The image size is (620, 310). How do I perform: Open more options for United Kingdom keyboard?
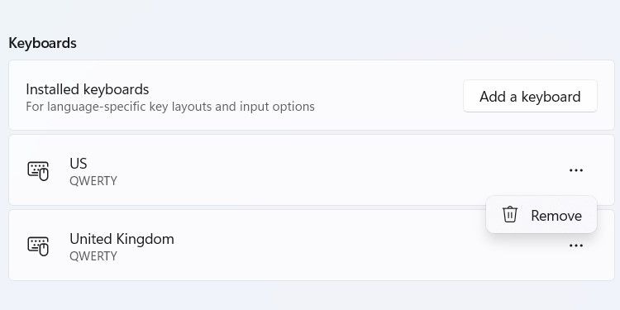click(x=575, y=246)
